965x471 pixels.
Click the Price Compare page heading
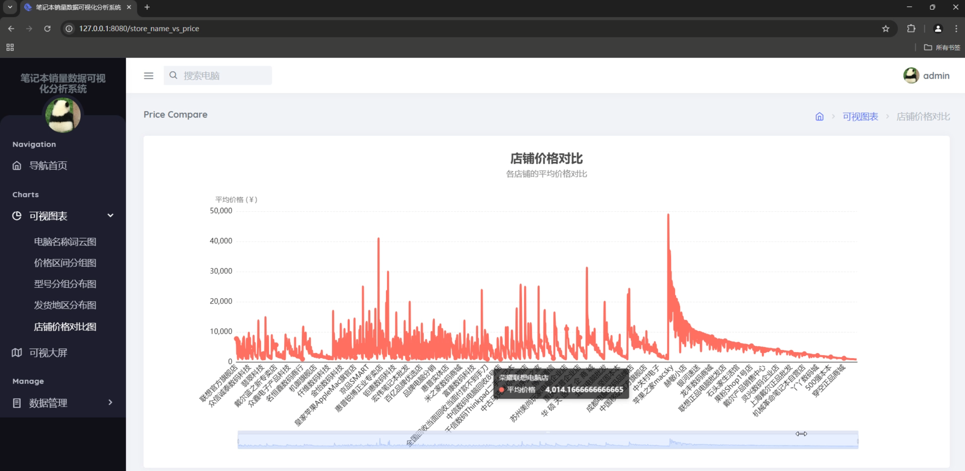pos(175,114)
